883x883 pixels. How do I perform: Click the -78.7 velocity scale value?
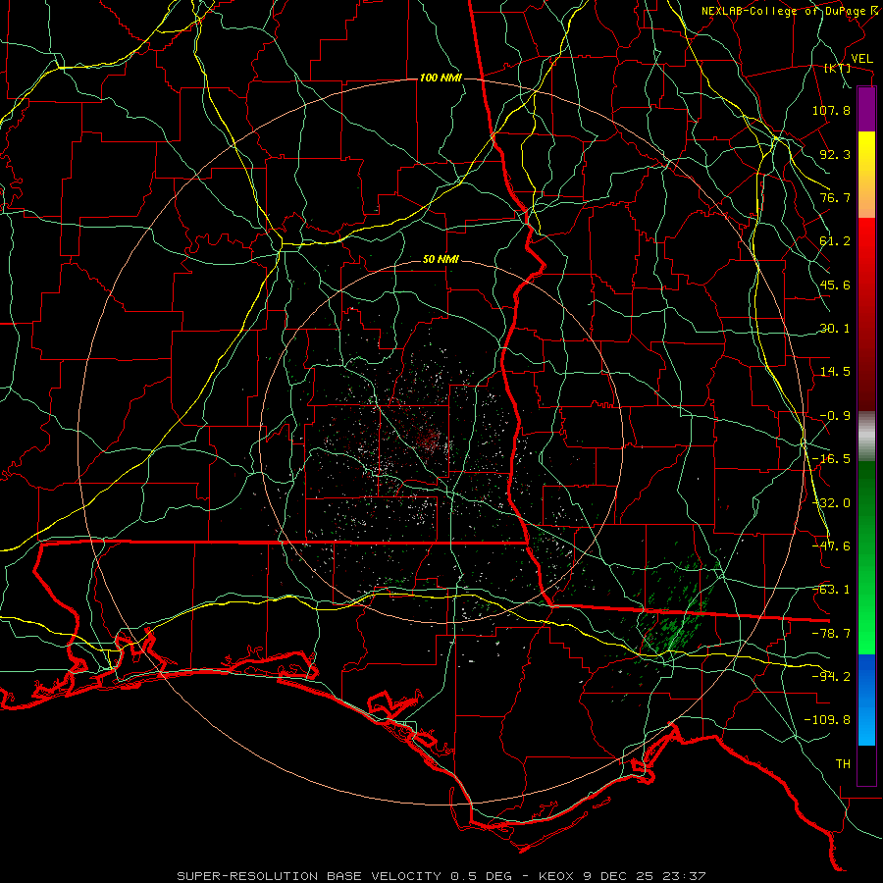click(x=831, y=634)
